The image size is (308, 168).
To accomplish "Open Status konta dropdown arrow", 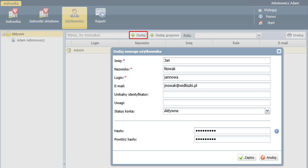I will coord(267,111).
